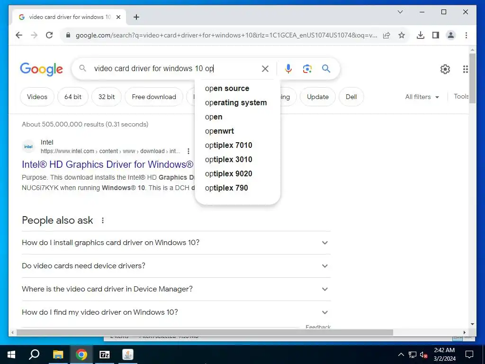Toggle Chrome side panel icon

pos(436,35)
